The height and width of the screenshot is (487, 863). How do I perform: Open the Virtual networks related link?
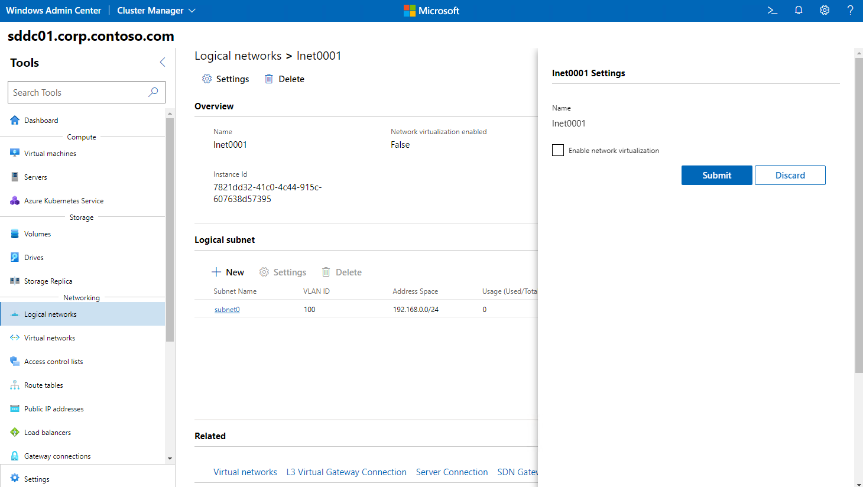click(245, 472)
